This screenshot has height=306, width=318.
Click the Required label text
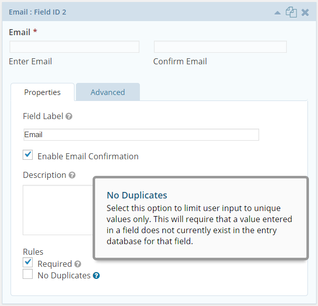[55, 264]
